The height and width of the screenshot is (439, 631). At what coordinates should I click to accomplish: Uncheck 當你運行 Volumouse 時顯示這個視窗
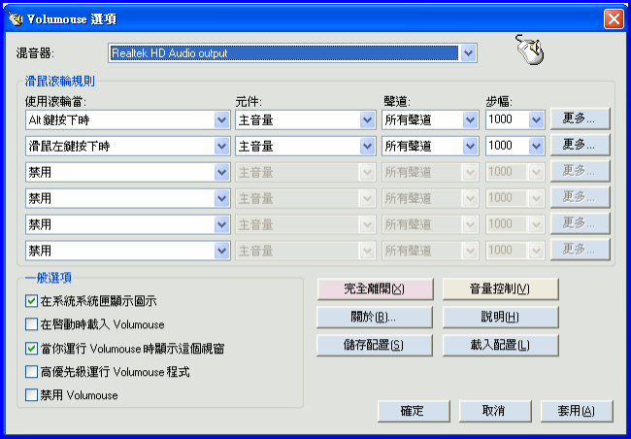coord(32,348)
